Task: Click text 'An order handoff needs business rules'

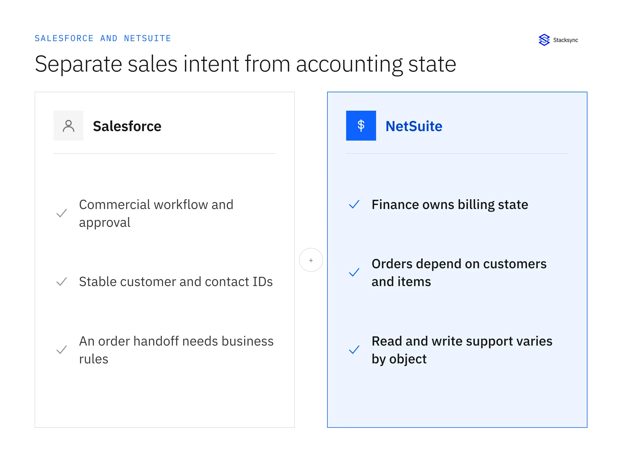Action: pos(176,350)
